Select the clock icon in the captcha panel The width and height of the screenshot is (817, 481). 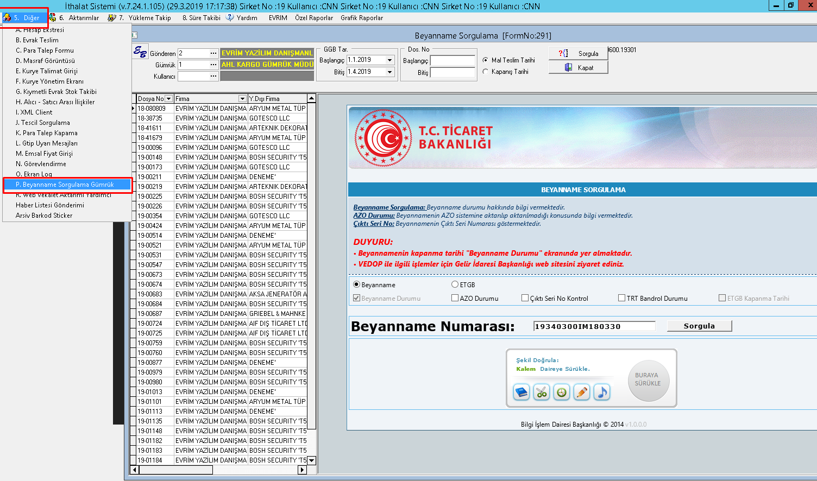(561, 392)
